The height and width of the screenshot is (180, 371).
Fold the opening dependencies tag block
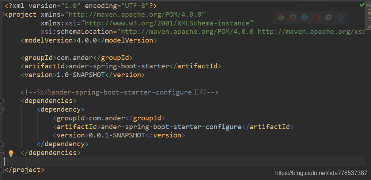point(2,101)
